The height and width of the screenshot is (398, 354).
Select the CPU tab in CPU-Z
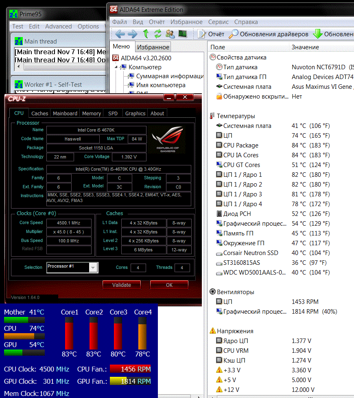pyautogui.click(x=19, y=113)
